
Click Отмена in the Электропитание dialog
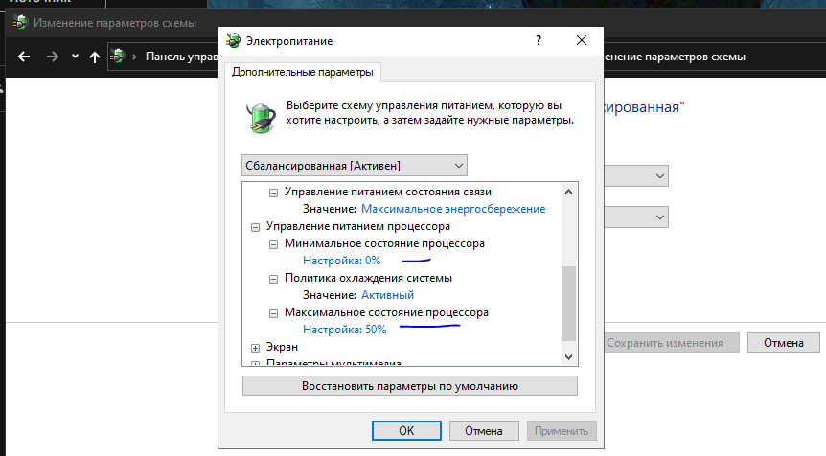point(484,431)
